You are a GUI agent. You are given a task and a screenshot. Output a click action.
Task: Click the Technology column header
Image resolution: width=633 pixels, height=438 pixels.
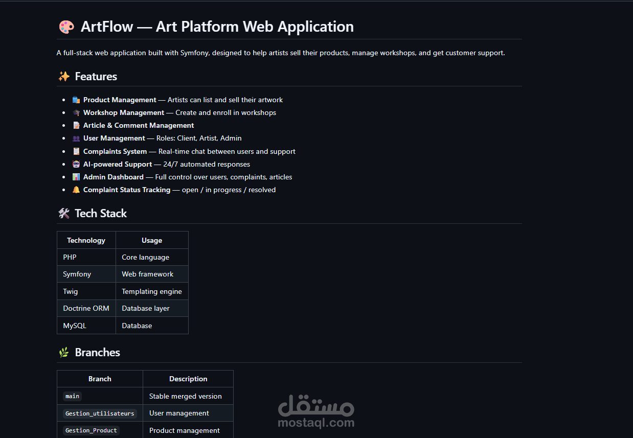[86, 240]
